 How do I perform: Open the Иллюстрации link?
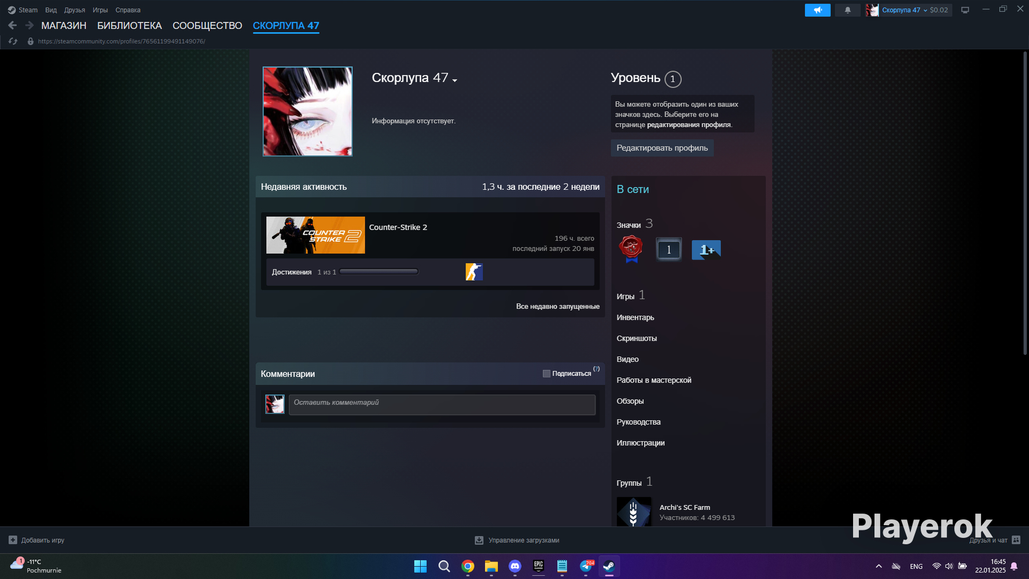[641, 442]
